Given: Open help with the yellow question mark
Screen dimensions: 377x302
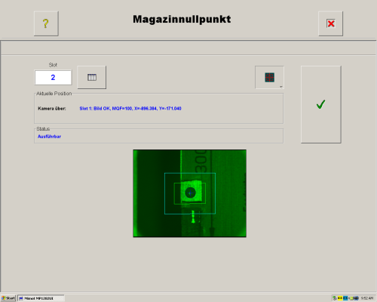Looking at the screenshot, I should pyautogui.click(x=46, y=23).
